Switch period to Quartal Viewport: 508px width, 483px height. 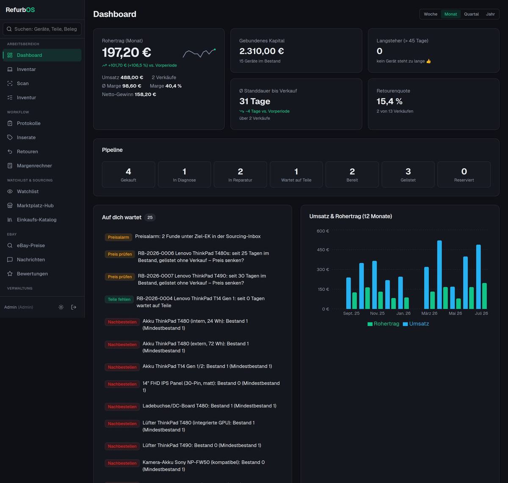[471, 14]
